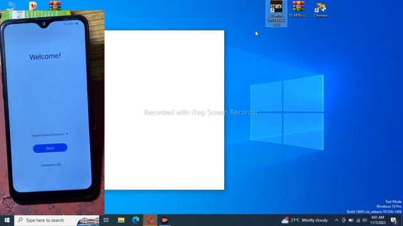This screenshot has width=403, height=226.
Task: Open the ST-MTK UNIVERSAL desktop shortcut
Action: tap(276, 13)
